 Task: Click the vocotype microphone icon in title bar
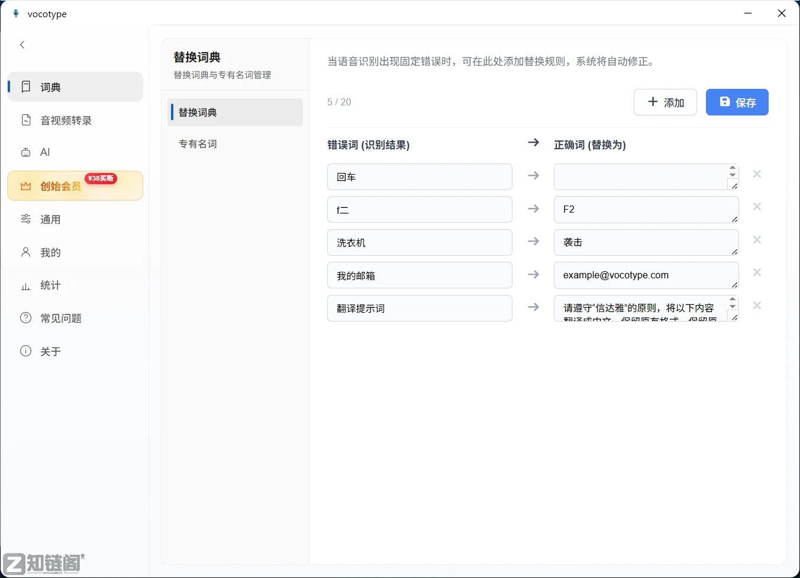[16, 13]
